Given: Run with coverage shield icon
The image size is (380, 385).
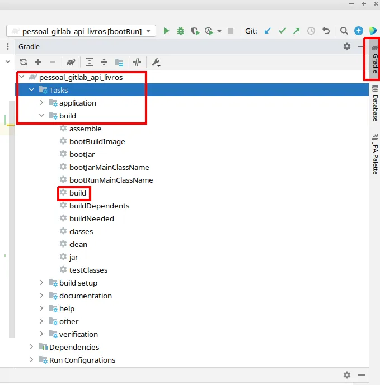Looking at the screenshot, I should point(195,31).
